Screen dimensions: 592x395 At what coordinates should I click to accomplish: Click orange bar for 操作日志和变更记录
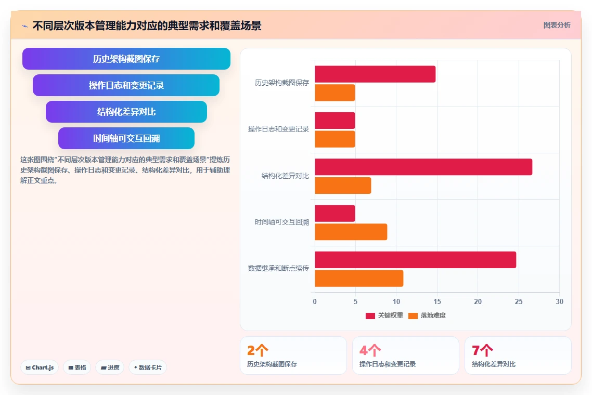(x=335, y=139)
